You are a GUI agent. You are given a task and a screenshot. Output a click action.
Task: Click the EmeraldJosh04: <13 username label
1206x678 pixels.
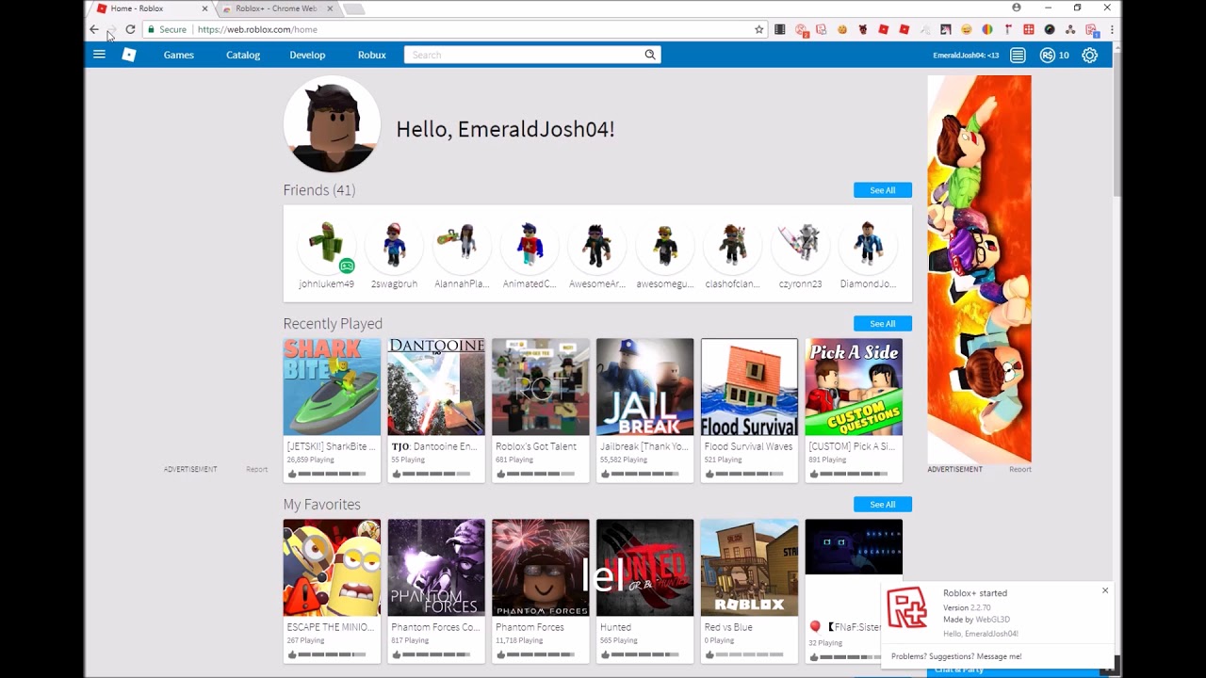[966, 56]
